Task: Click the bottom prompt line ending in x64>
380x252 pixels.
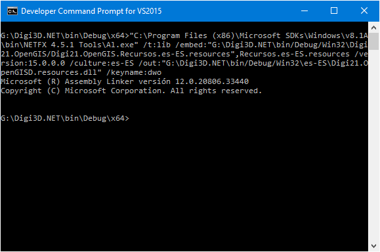Action: (x=65, y=118)
